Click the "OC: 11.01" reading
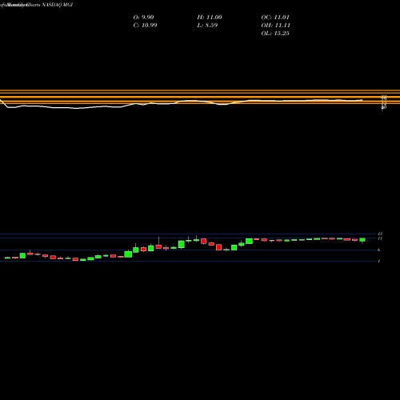Screen dimensions: 400x400 [x=275, y=18]
